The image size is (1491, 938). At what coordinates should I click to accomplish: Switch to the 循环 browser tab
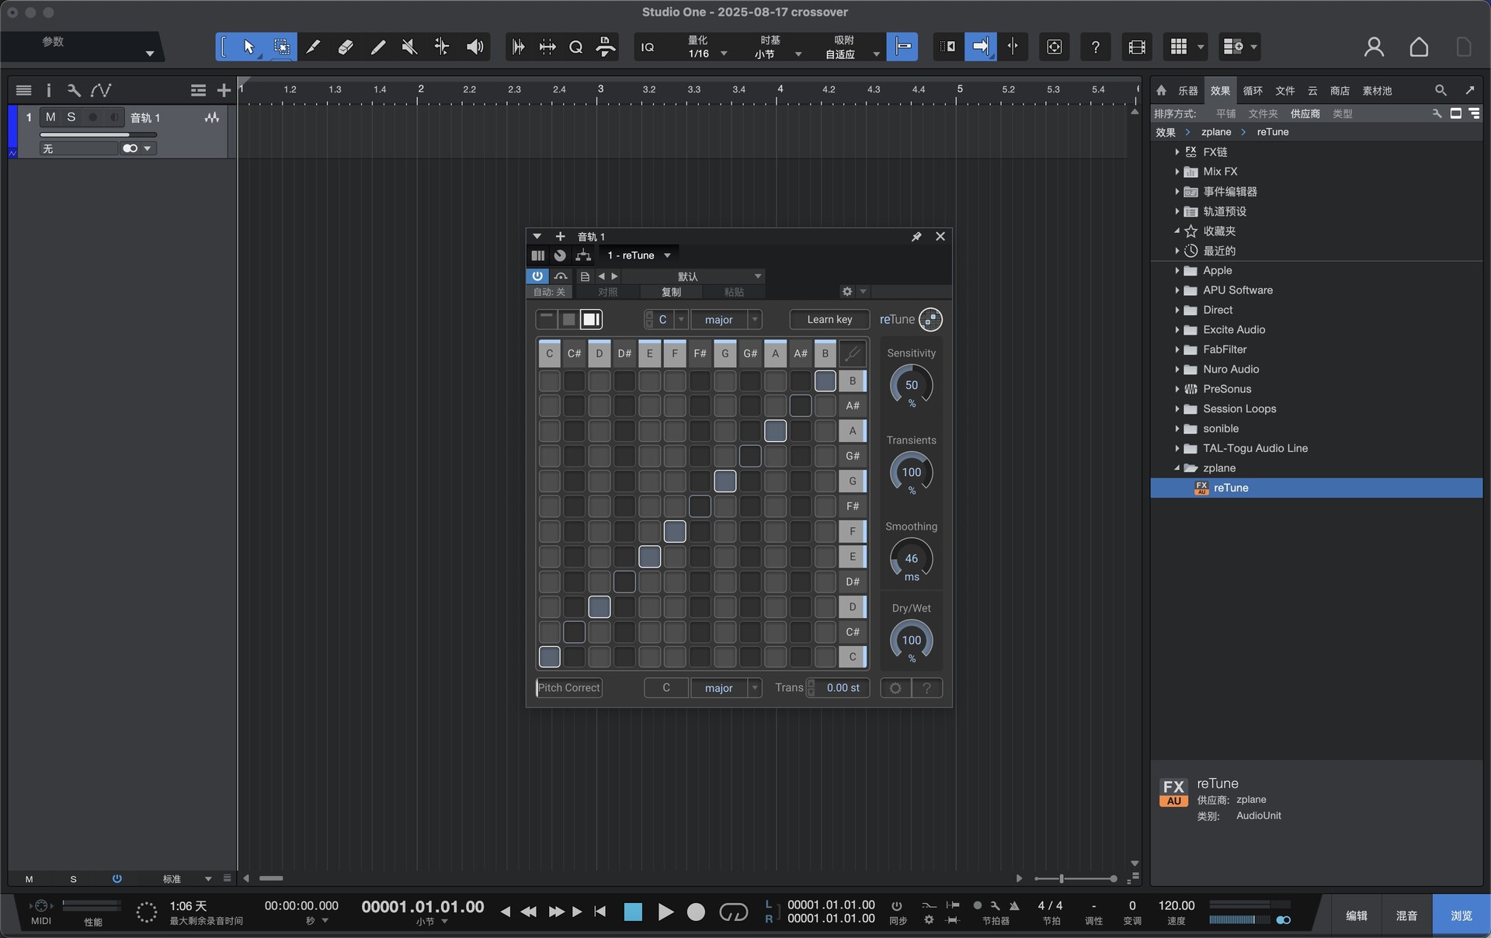pos(1253,91)
